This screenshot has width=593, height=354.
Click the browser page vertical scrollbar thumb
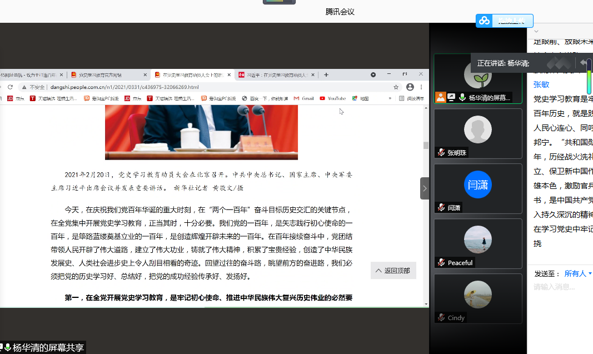pos(426,146)
